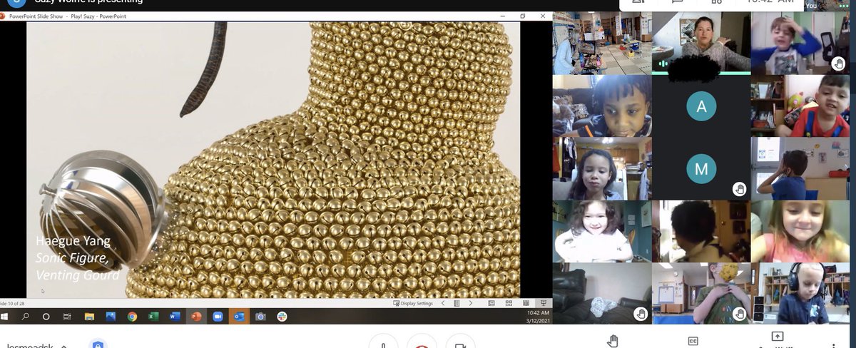The image size is (856, 348).
Task: Restore the PowerPoint slideshow window
Action: [522, 16]
